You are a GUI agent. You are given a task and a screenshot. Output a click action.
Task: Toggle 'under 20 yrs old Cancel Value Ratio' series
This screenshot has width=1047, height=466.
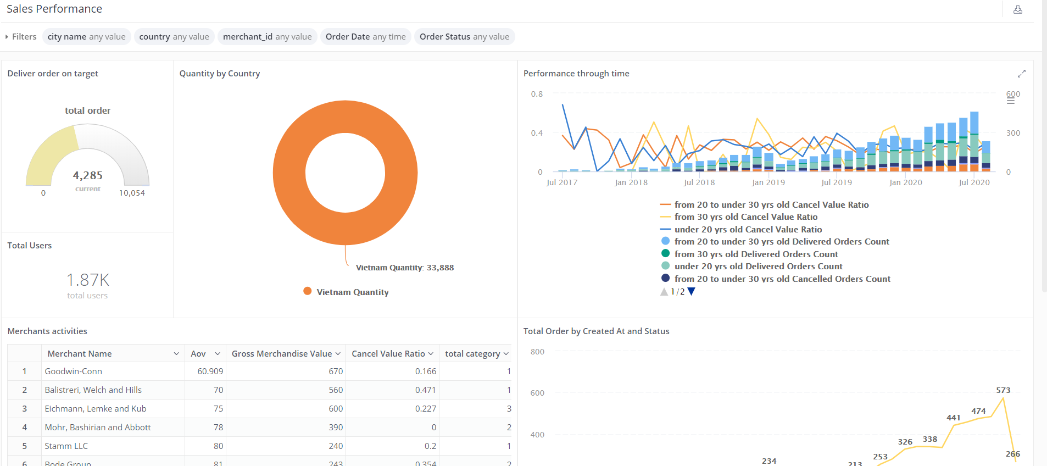[740, 230]
